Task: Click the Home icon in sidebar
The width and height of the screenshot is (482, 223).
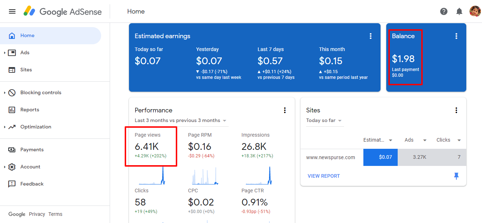Action: pos(12,36)
